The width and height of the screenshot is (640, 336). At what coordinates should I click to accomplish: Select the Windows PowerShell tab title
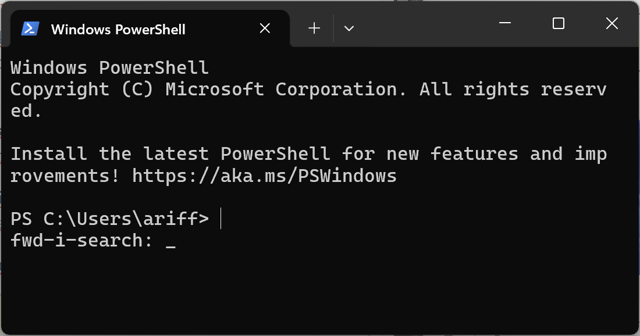(118, 30)
